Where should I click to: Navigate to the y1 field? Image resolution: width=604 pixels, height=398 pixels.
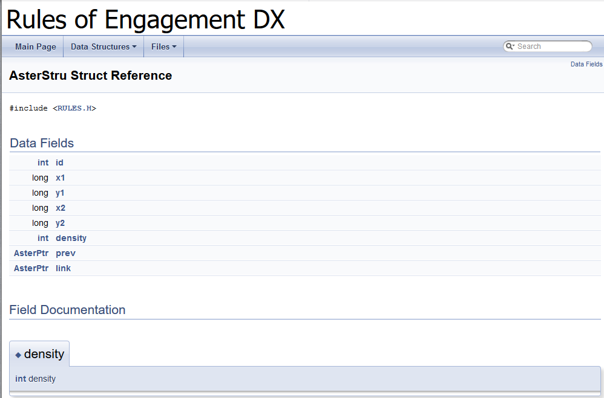click(x=60, y=193)
